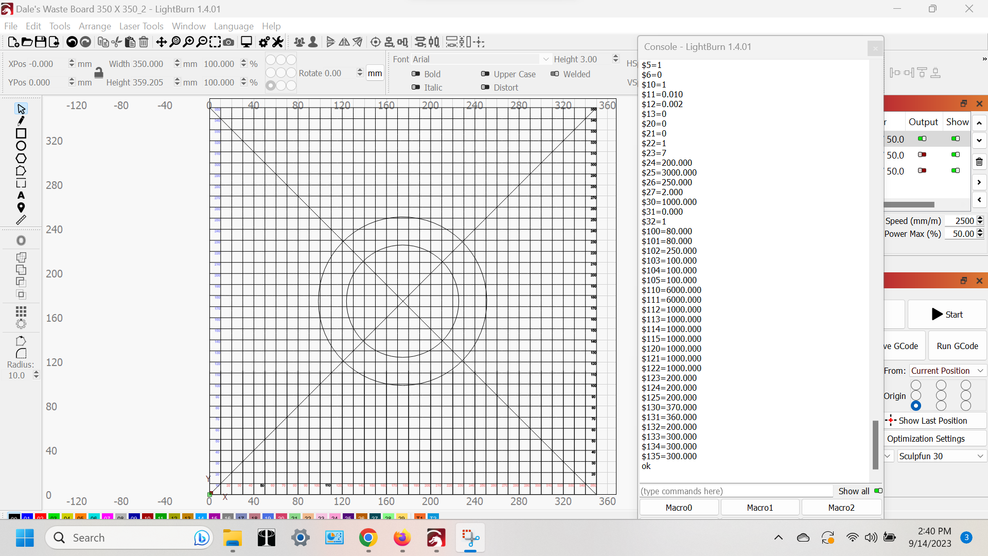Select the Offset Shapes tool
Image resolution: width=988 pixels, height=556 pixels.
pos(21,240)
